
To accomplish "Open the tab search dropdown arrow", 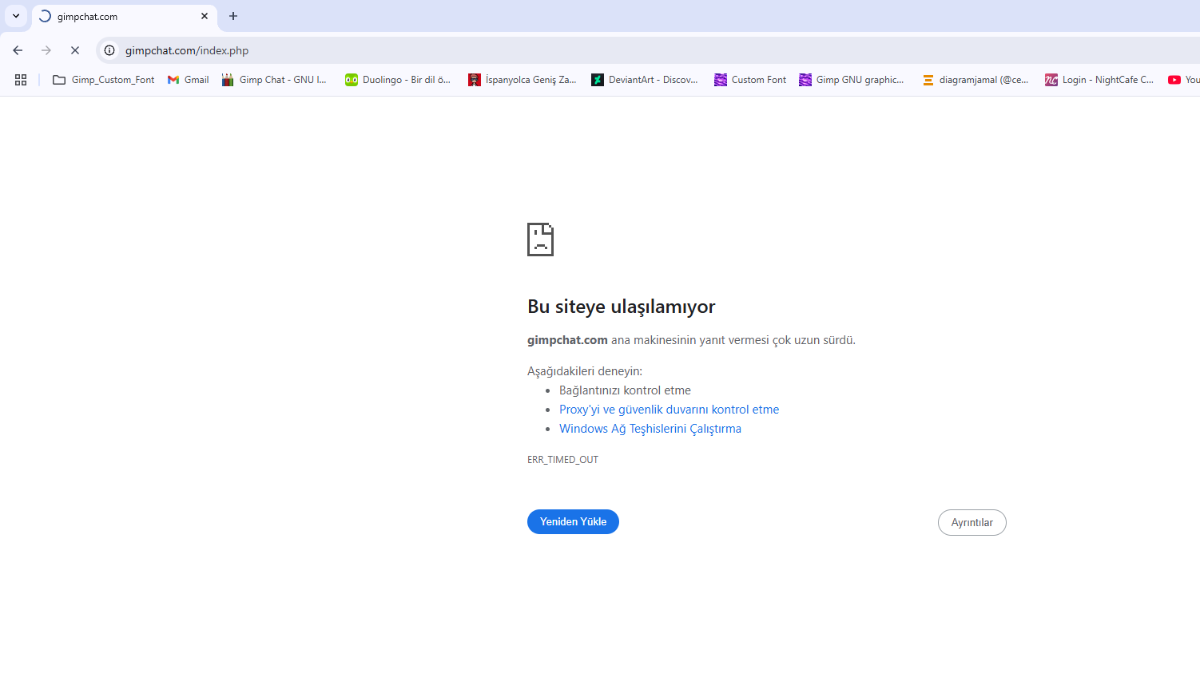I will (16, 16).
